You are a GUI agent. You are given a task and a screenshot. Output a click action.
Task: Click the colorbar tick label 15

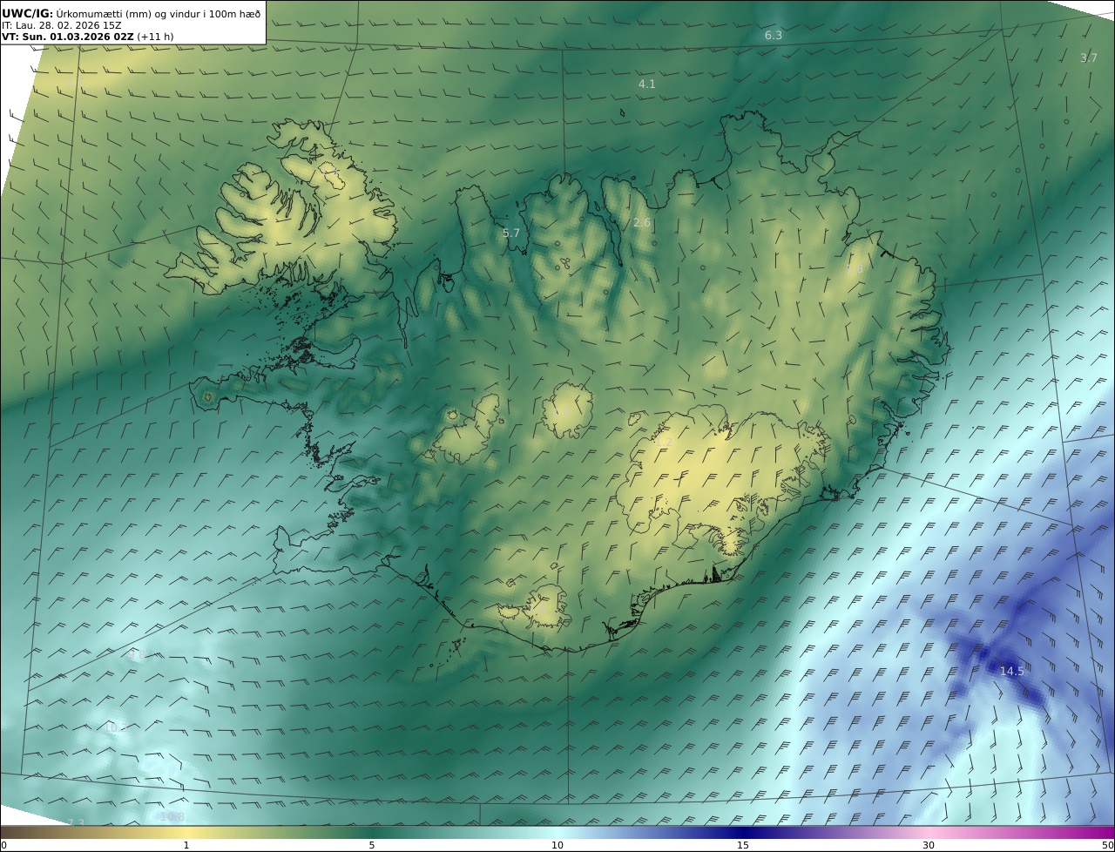(x=743, y=845)
